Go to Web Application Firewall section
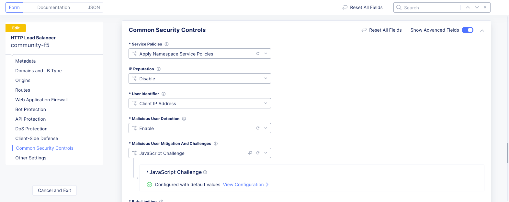This screenshot has height=202, width=509. [41, 100]
